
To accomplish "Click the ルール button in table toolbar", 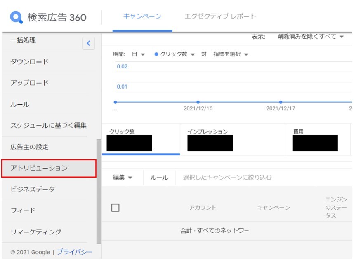I will pyautogui.click(x=159, y=178).
